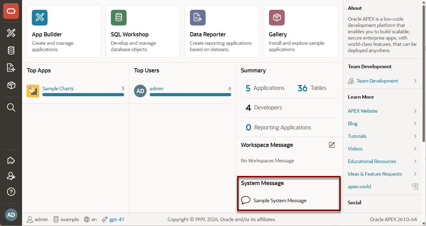Click the speech bubble icon in System Message
This screenshot has width=426, height=226.
(246, 200)
